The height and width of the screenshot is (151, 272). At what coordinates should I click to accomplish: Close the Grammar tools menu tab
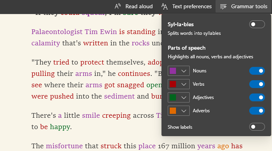pyautogui.click(x=243, y=6)
